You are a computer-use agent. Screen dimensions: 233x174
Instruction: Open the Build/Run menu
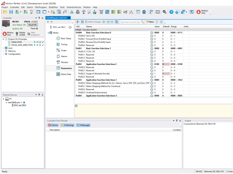pos(53,7)
